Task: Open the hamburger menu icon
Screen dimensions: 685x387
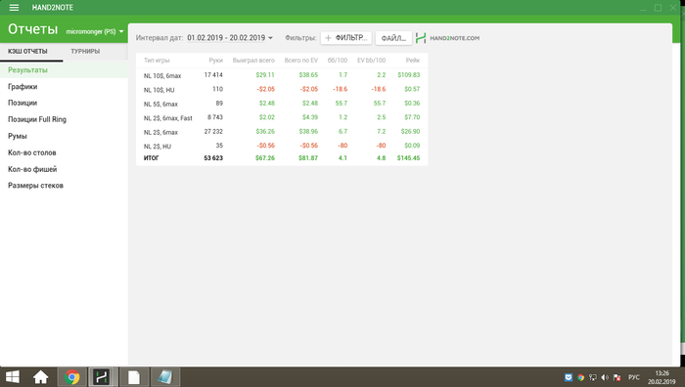Action: pos(14,8)
